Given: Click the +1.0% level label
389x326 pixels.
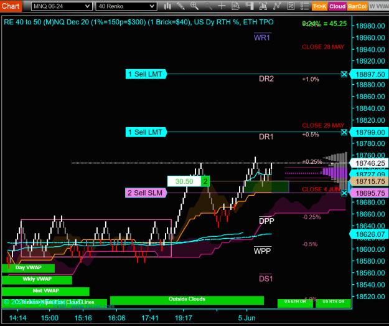Looking at the screenshot, I should tap(311, 79).
